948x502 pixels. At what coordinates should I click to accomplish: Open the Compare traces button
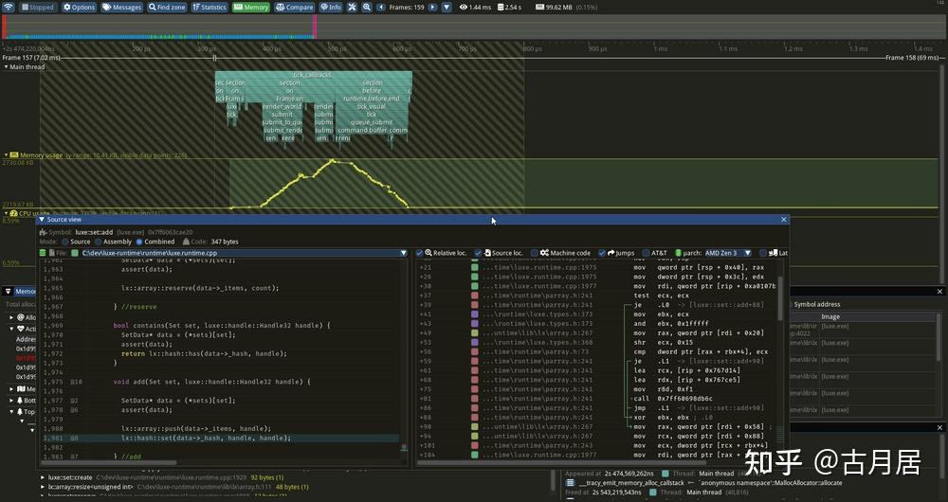pos(295,8)
